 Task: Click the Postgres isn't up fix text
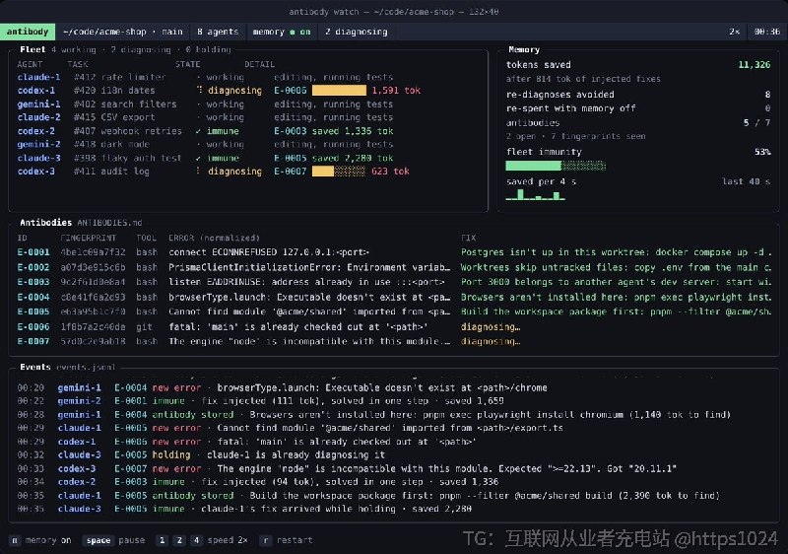[x=617, y=252]
